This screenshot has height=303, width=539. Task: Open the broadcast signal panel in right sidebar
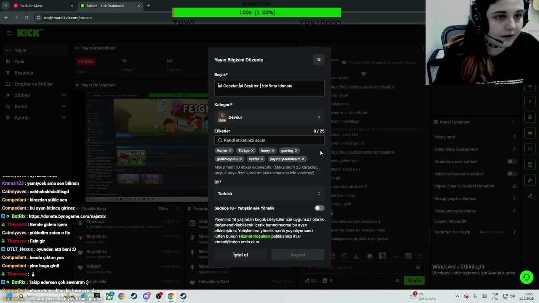[530, 149]
